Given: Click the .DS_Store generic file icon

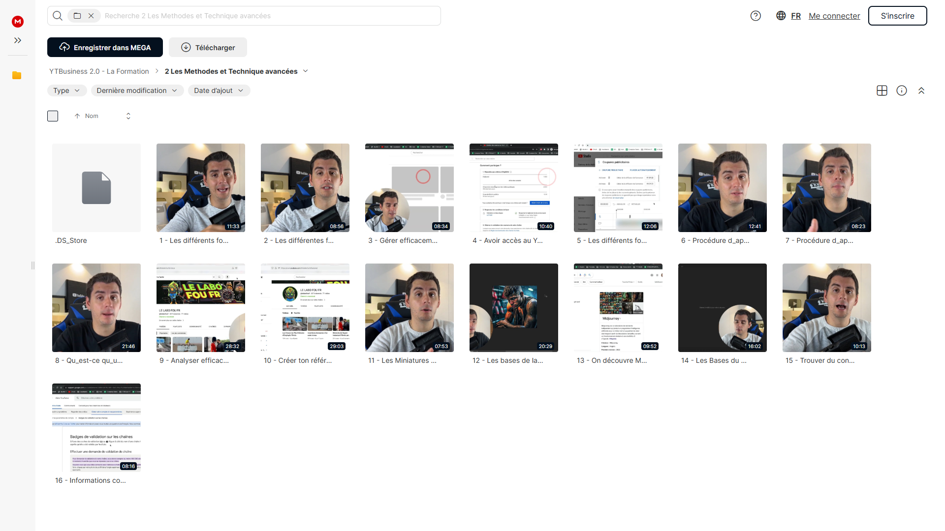Looking at the screenshot, I should (96, 188).
